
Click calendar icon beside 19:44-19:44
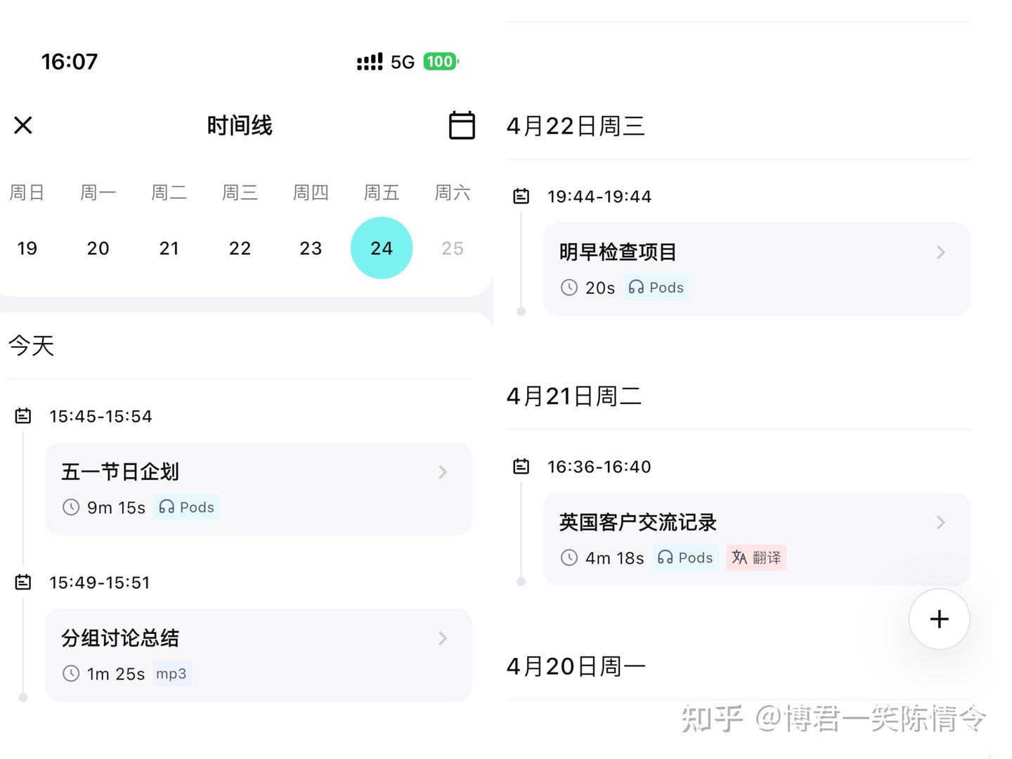tap(521, 196)
